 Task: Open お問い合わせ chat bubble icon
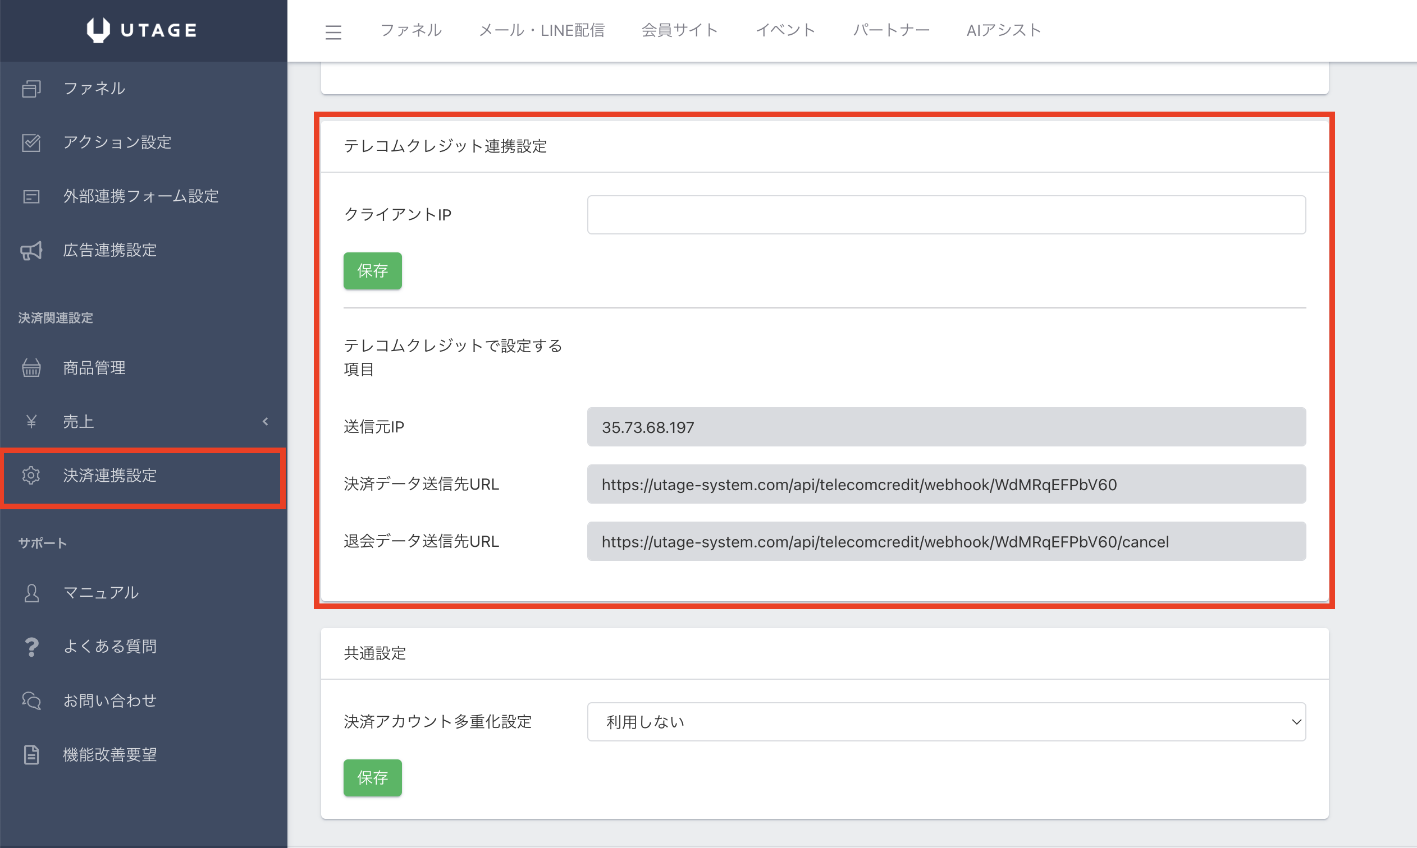pos(31,700)
